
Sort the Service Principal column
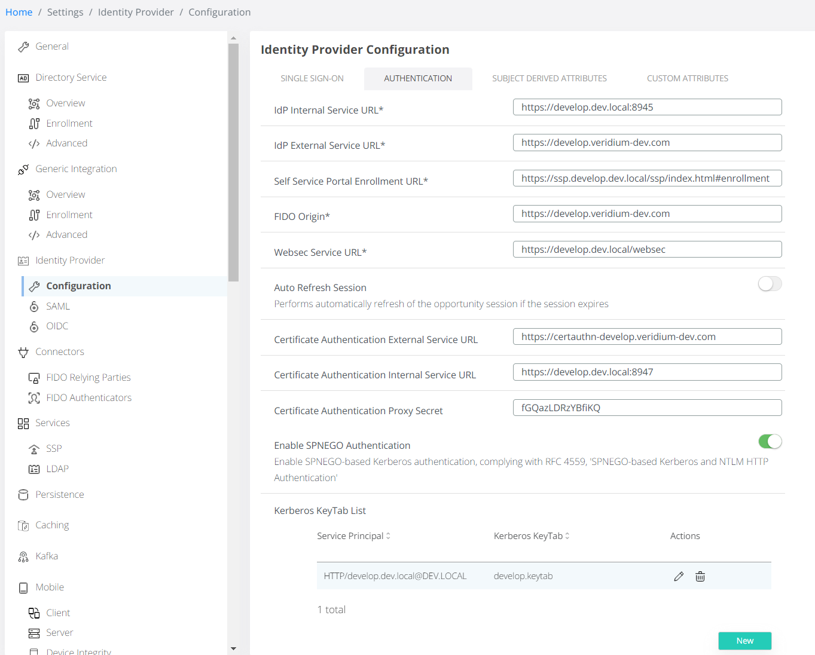point(387,535)
